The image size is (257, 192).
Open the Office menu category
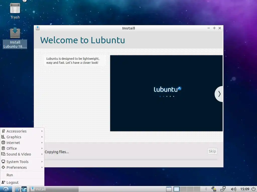22,148
